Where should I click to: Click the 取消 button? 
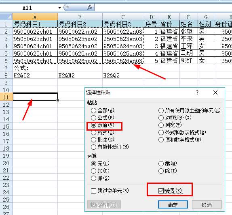(207, 205)
